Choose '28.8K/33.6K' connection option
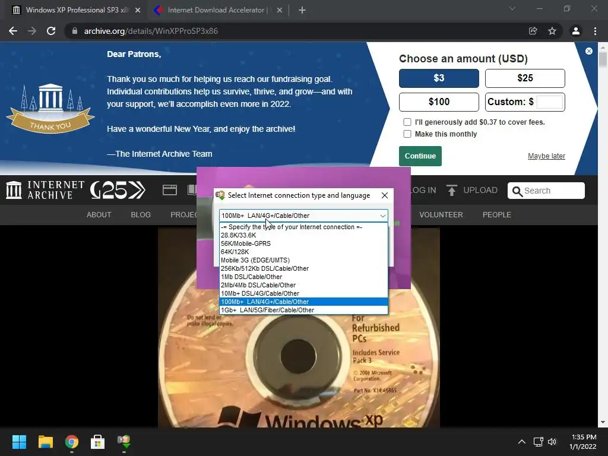Viewport: 608px width, 456px height. pos(303,235)
